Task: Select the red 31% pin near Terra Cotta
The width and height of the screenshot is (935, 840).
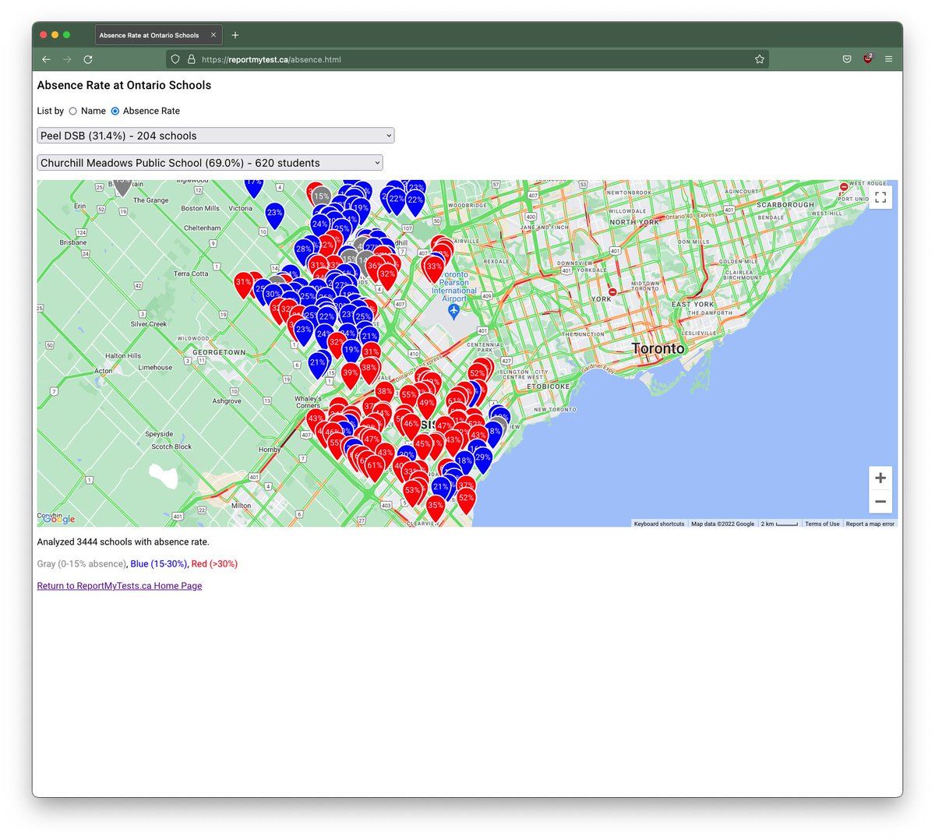Action: pos(244,283)
